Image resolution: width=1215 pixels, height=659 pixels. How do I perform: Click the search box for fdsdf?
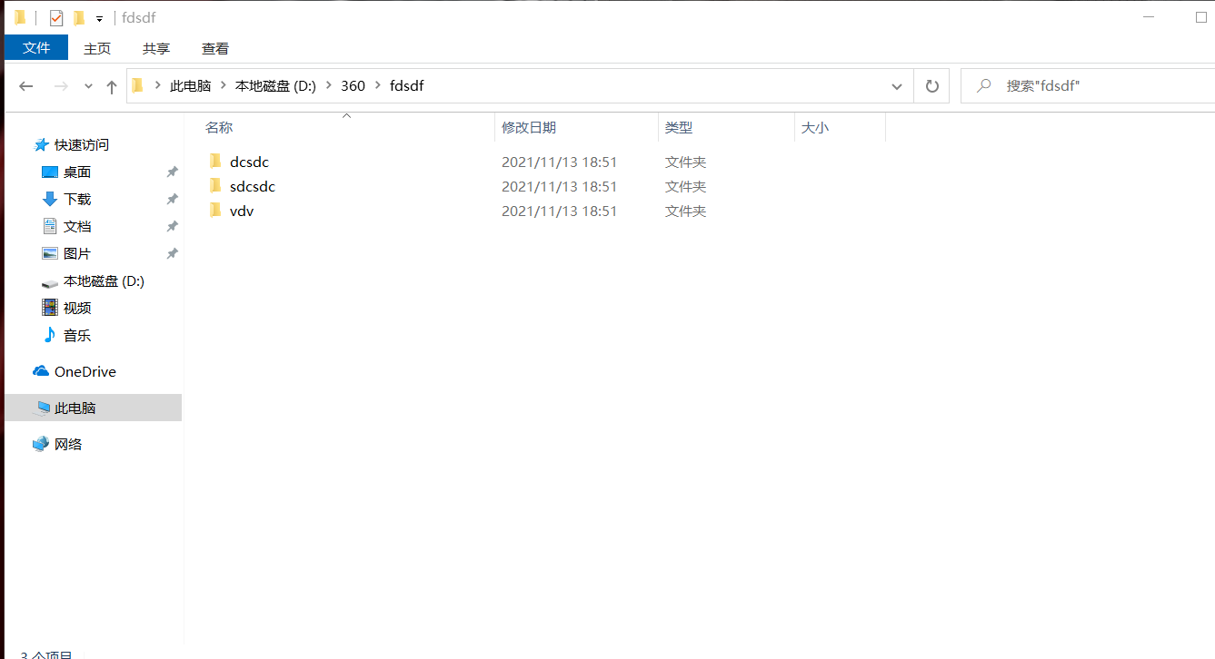click(x=1088, y=86)
